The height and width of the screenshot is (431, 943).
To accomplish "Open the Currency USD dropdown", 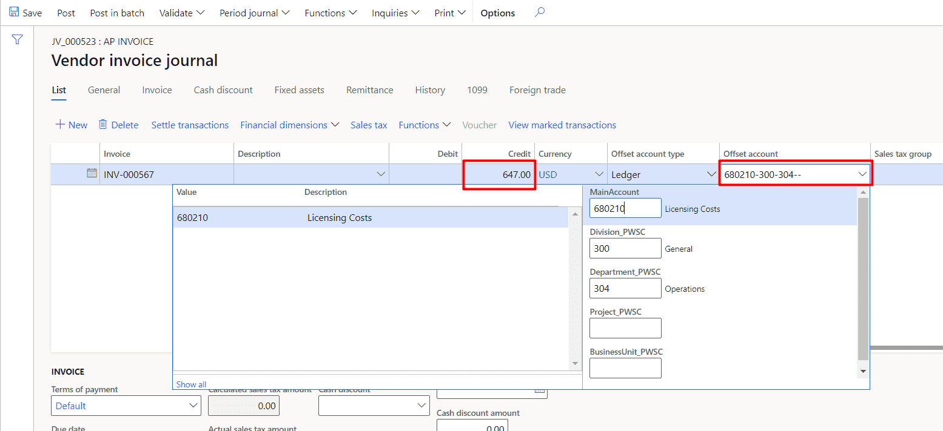I will click(x=599, y=174).
